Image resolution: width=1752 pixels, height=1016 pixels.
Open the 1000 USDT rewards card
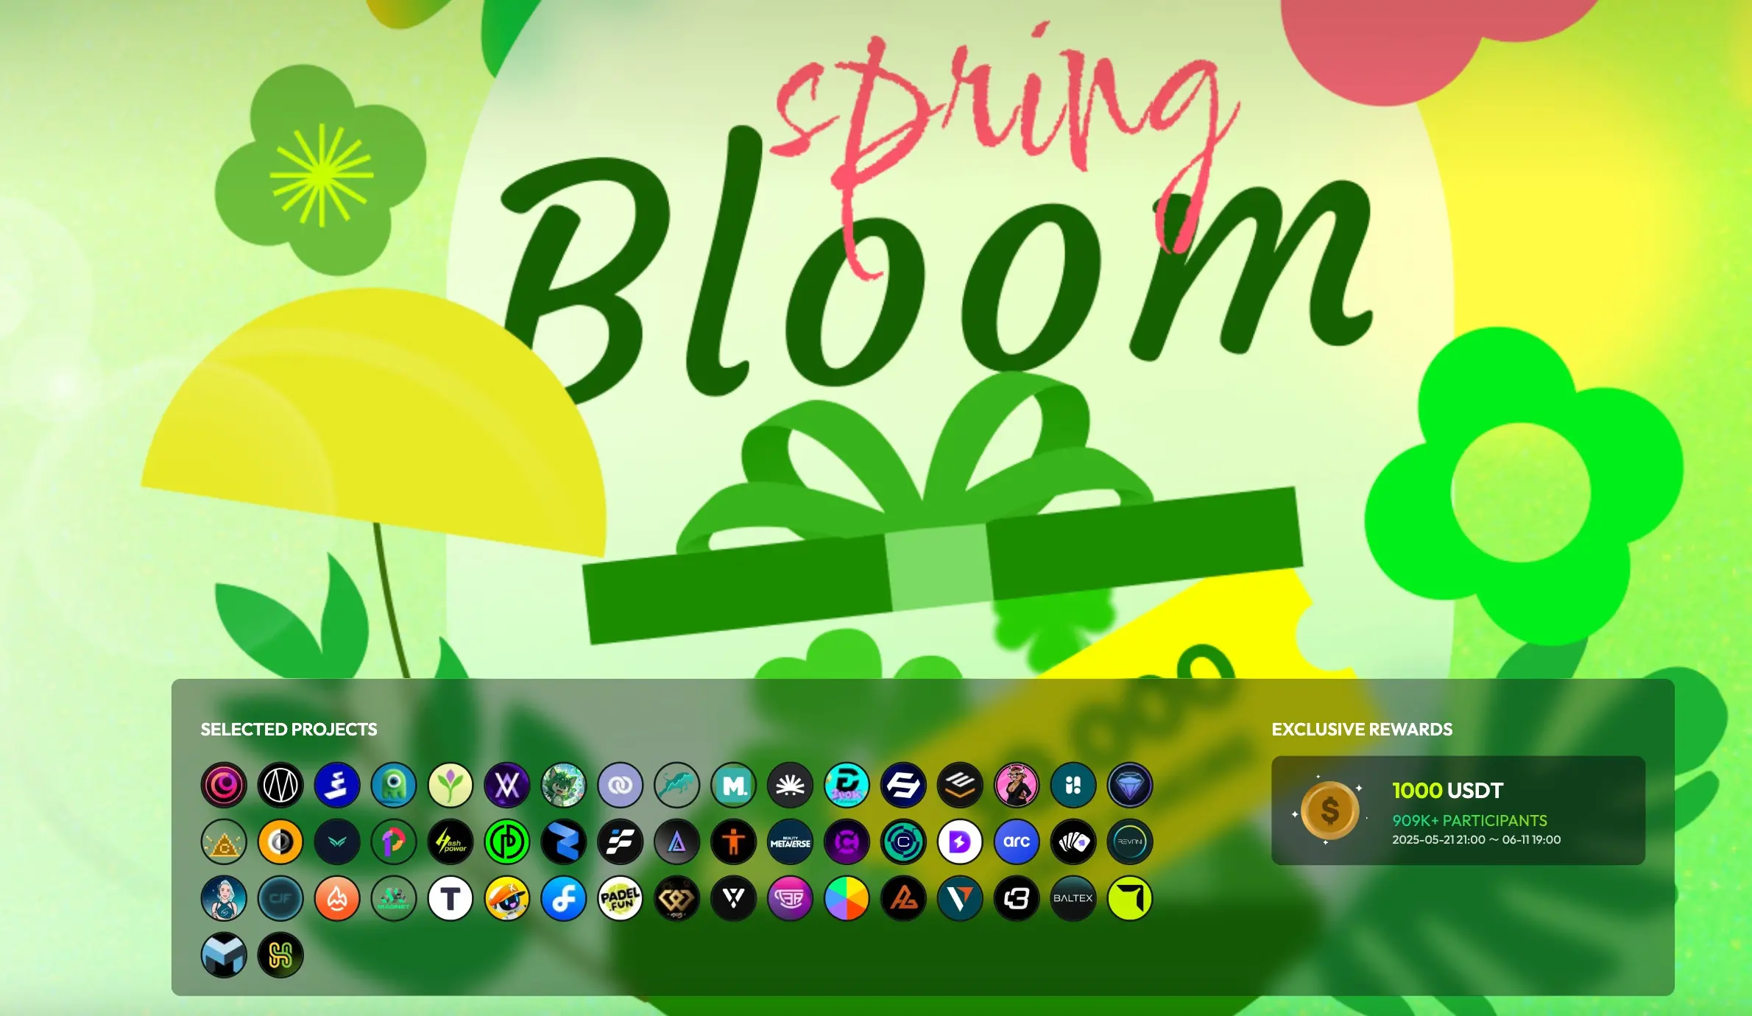[x=1458, y=810]
